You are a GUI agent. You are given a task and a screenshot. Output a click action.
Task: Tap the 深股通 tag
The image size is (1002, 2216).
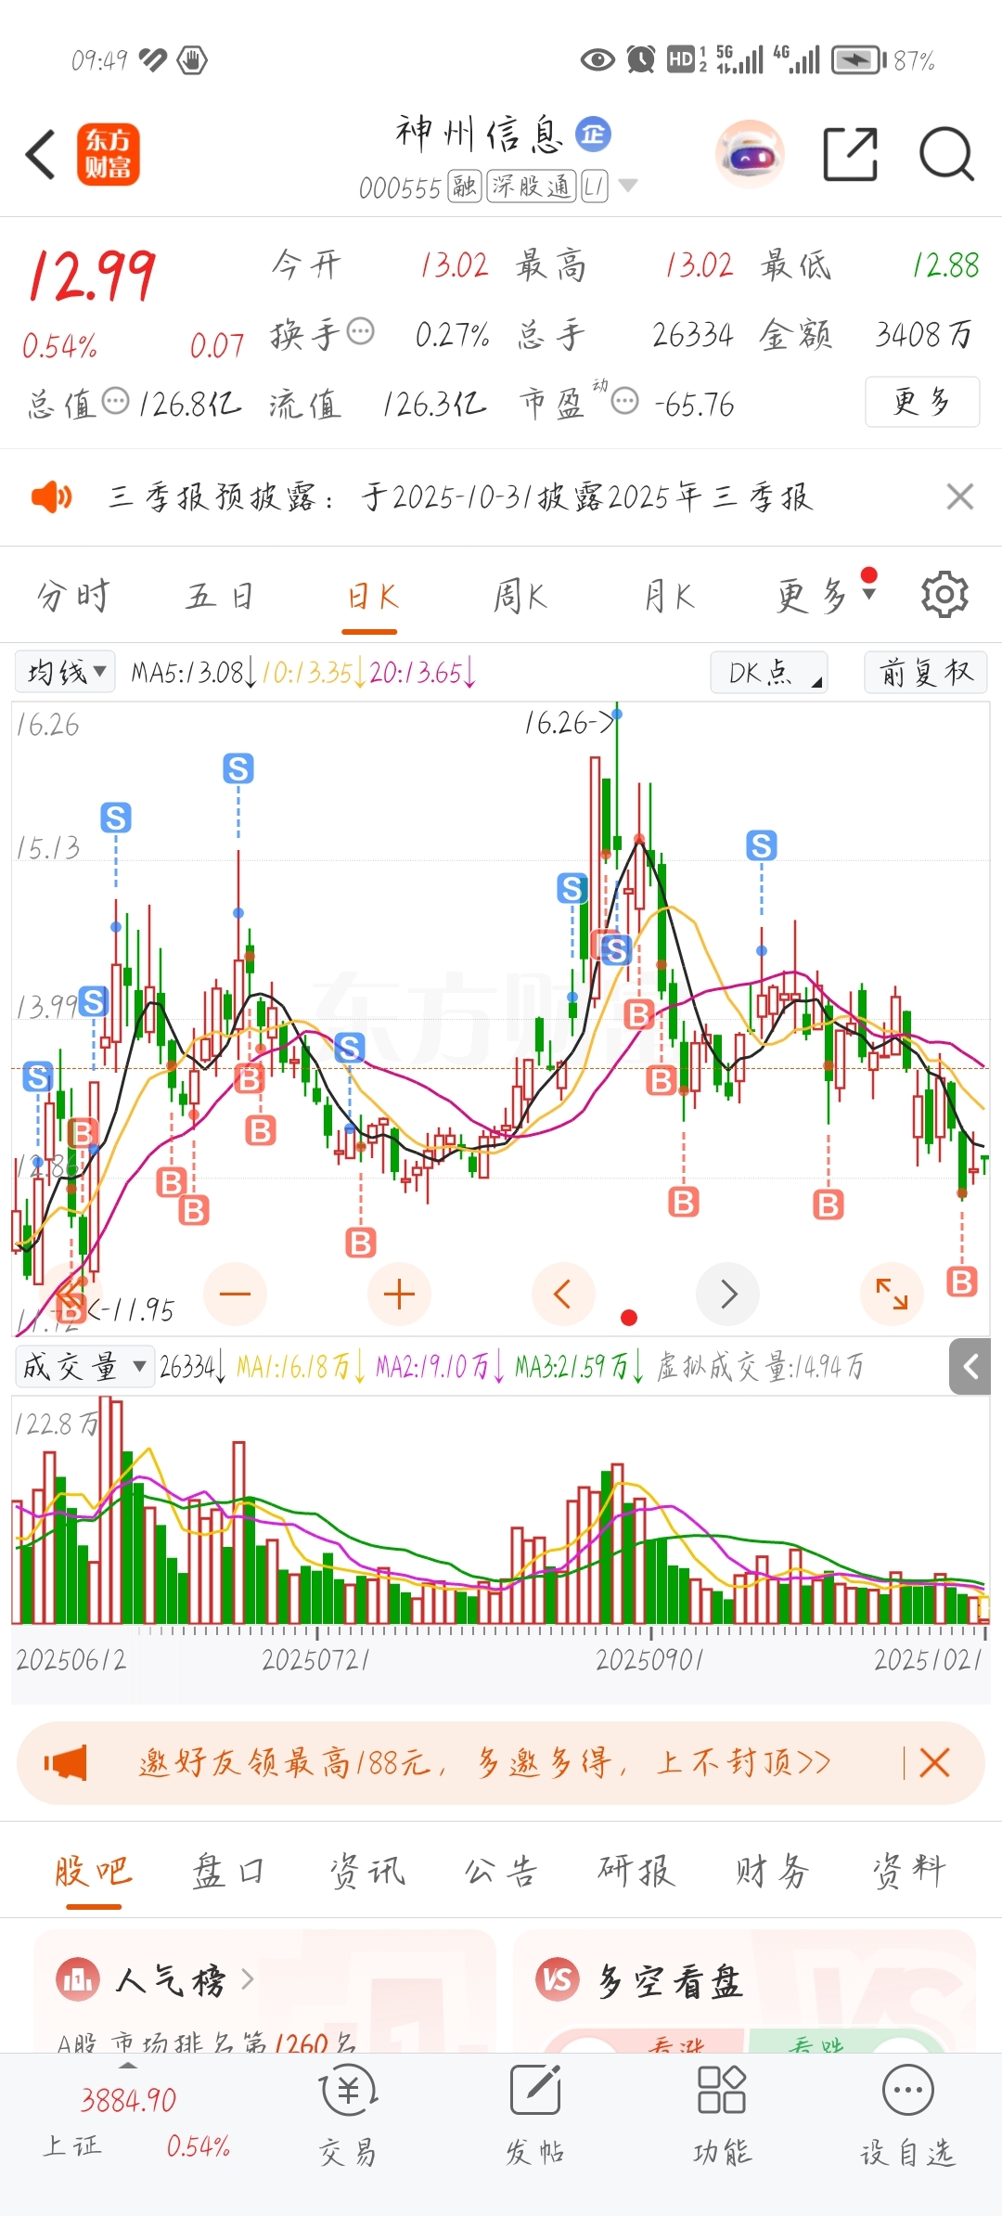pyautogui.click(x=532, y=187)
